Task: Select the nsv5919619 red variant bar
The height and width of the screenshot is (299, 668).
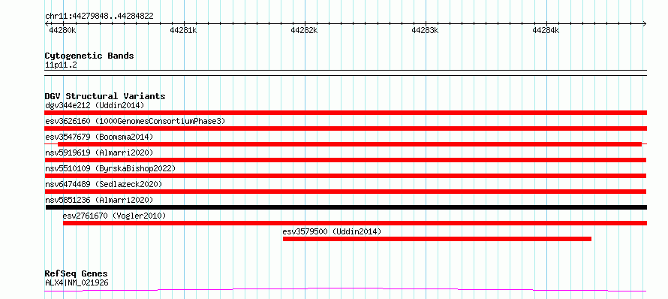Action: (x=345, y=160)
